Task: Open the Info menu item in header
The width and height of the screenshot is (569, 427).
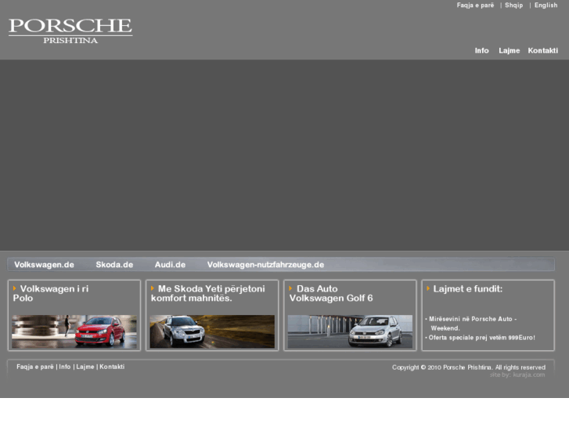Action: [481, 50]
